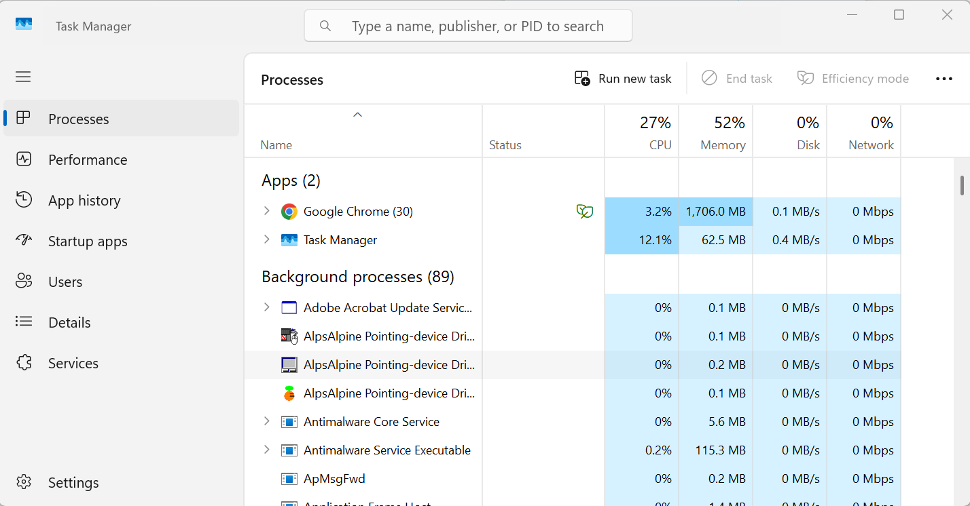Click the green efficiency leaf on Chrome row
The image size is (970, 506).
[x=584, y=212]
